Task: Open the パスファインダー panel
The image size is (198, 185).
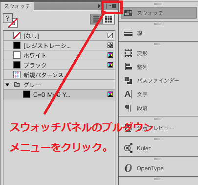Action: click(x=158, y=81)
